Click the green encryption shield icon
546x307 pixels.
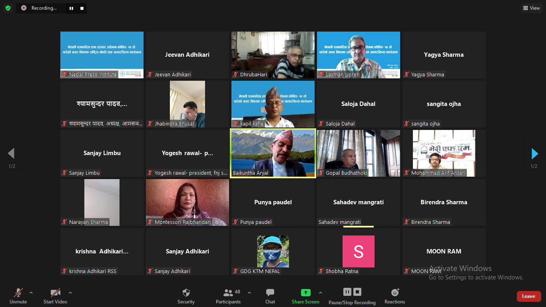[x=8, y=8]
